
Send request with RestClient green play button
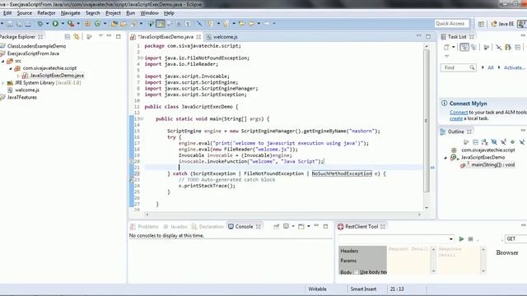[461, 239]
